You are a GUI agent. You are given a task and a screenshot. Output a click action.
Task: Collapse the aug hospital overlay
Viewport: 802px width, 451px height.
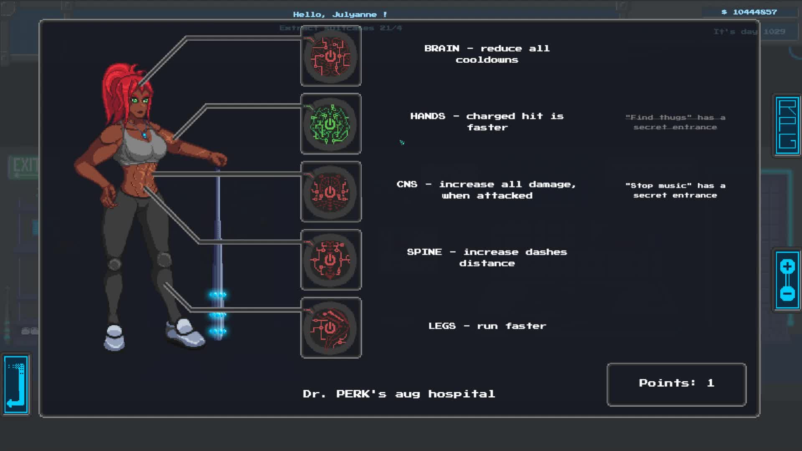[15, 384]
